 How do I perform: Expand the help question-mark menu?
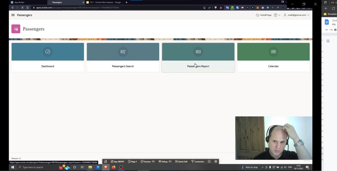277,15
